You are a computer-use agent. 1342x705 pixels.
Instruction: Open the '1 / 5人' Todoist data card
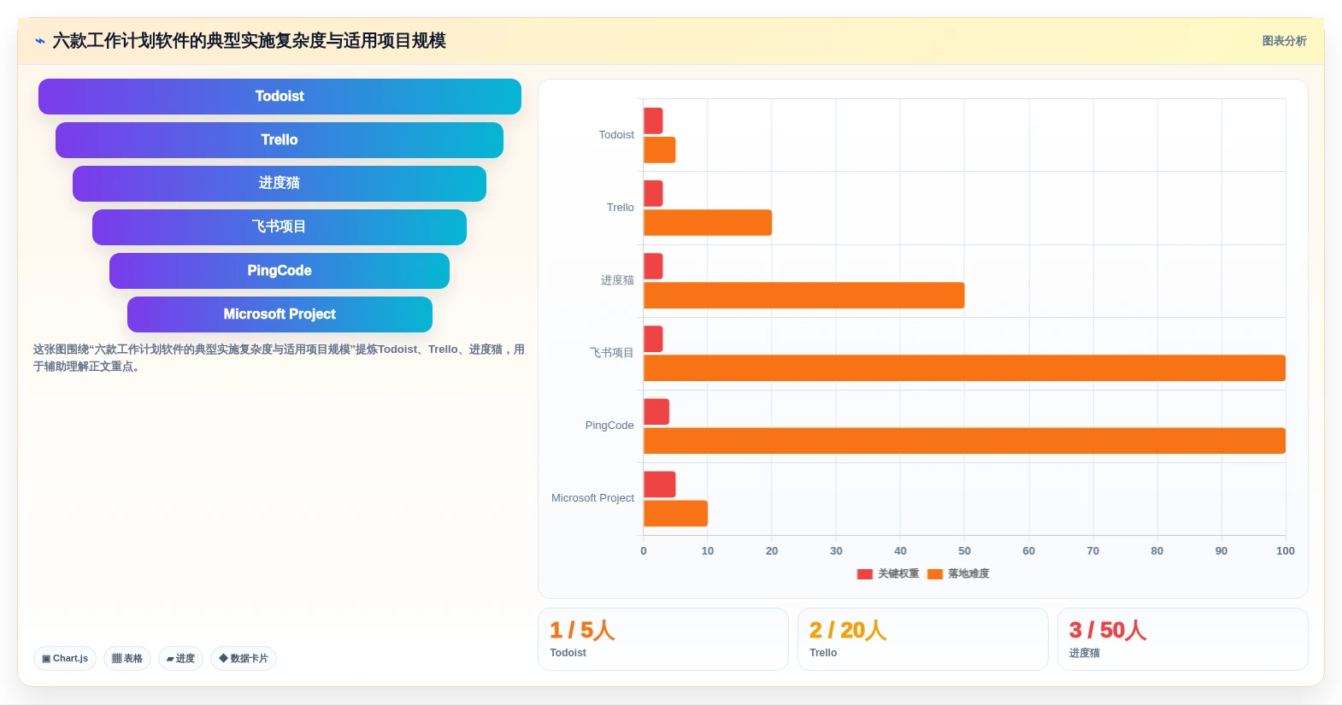(662, 639)
